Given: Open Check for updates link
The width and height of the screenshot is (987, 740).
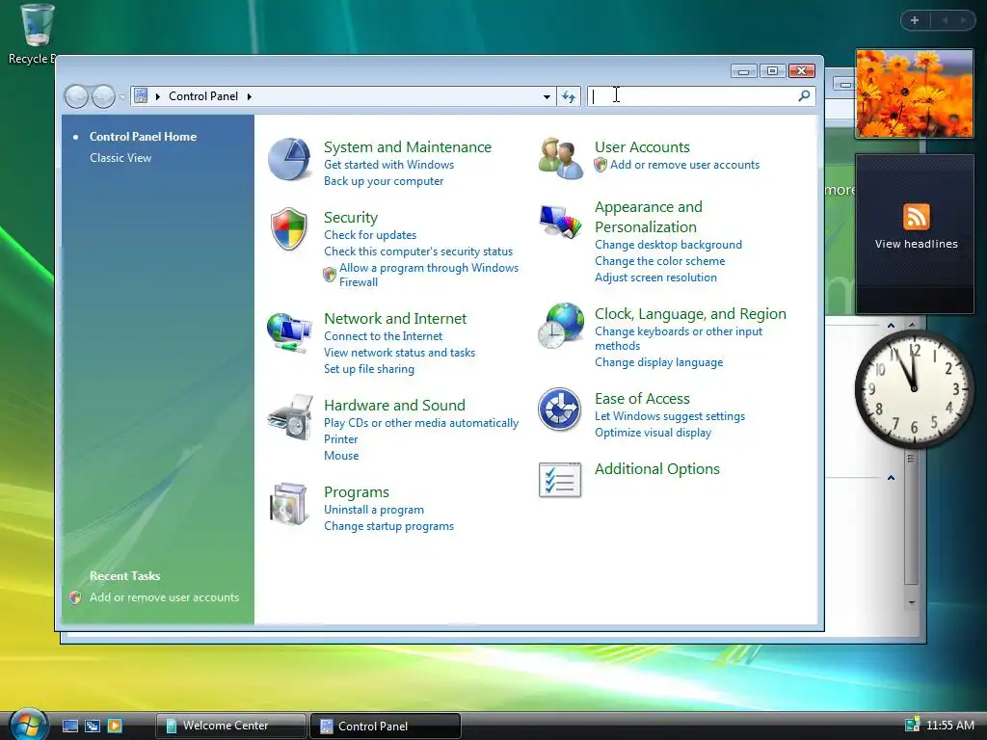Looking at the screenshot, I should [x=370, y=235].
